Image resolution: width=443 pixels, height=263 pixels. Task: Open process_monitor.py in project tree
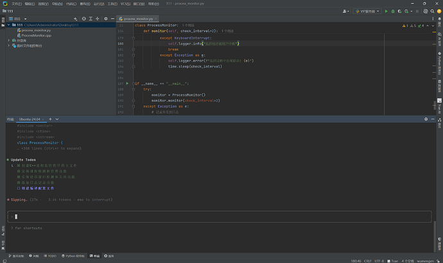[36, 30]
